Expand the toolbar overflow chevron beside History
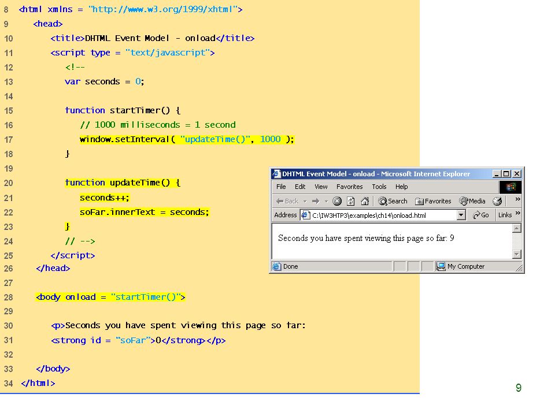The image size is (555, 416). [x=517, y=199]
